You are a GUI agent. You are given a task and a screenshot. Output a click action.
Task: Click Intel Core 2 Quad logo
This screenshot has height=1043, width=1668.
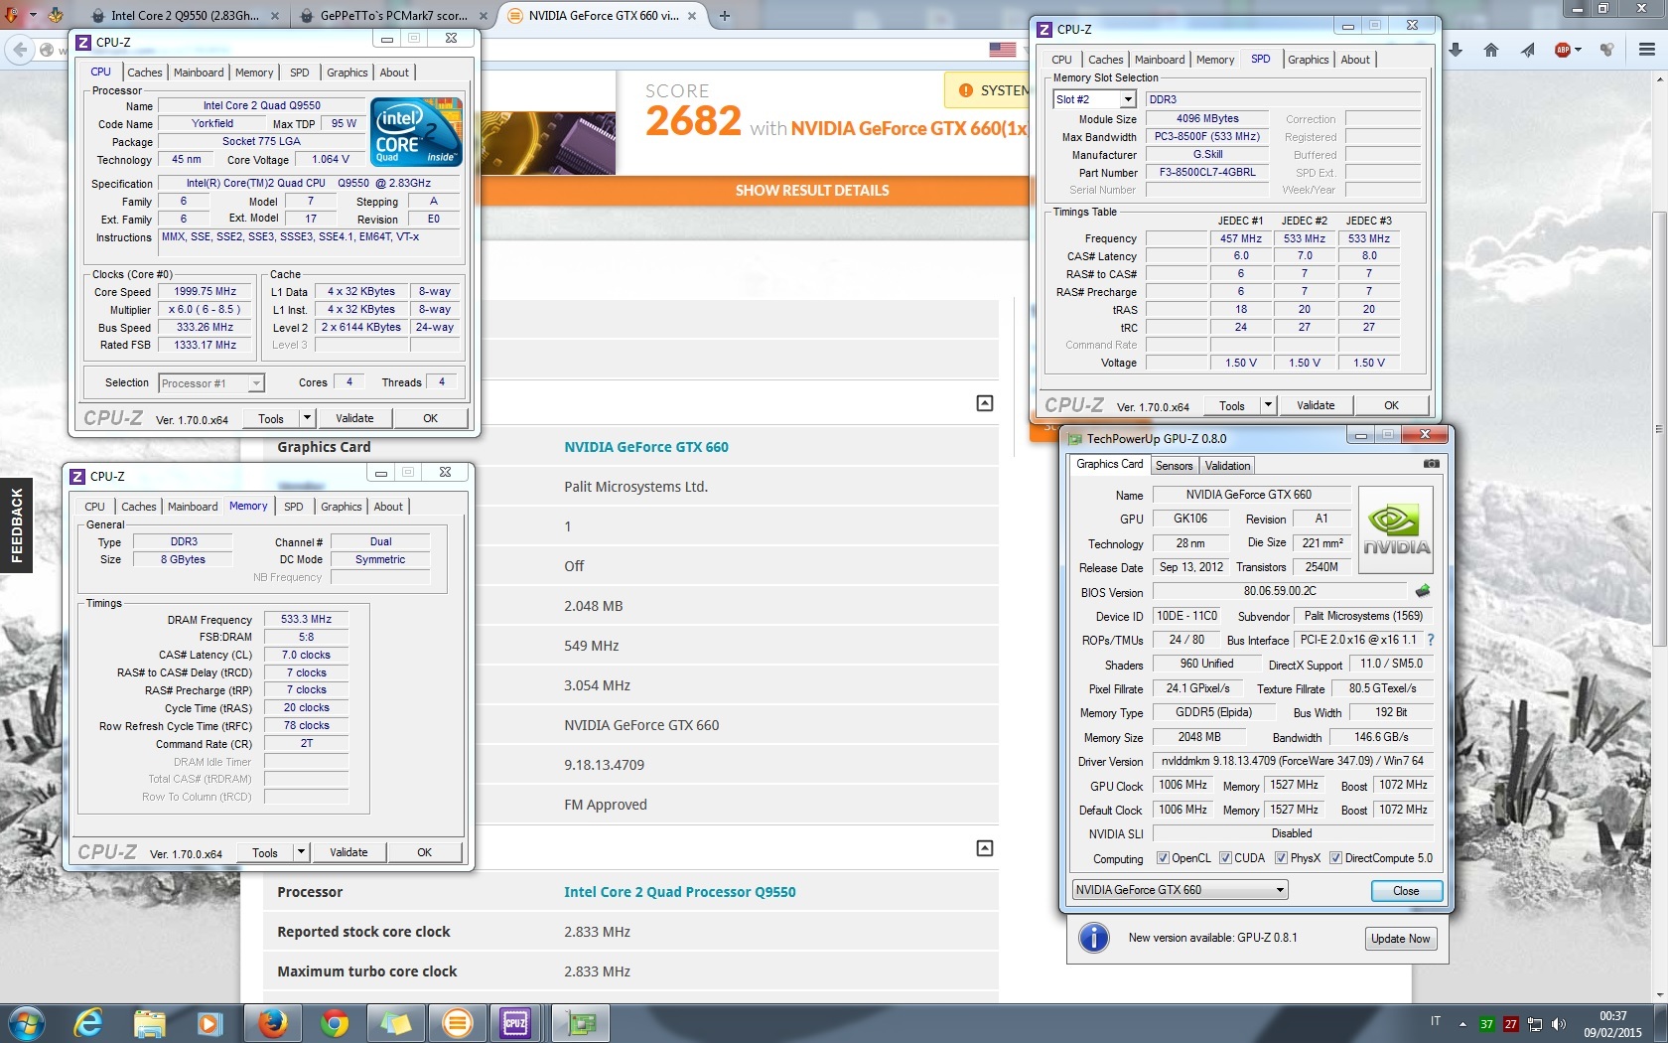pos(416,131)
